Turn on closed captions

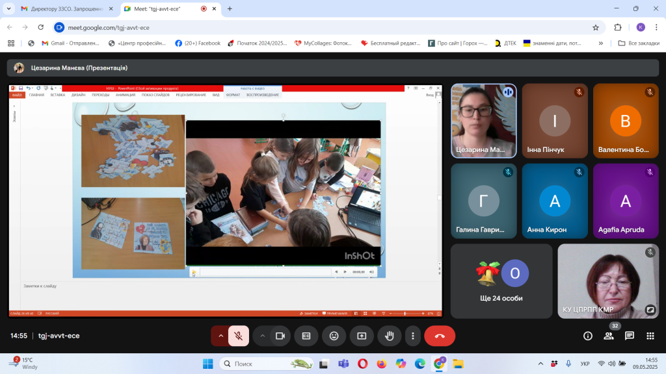[x=306, y=336]
